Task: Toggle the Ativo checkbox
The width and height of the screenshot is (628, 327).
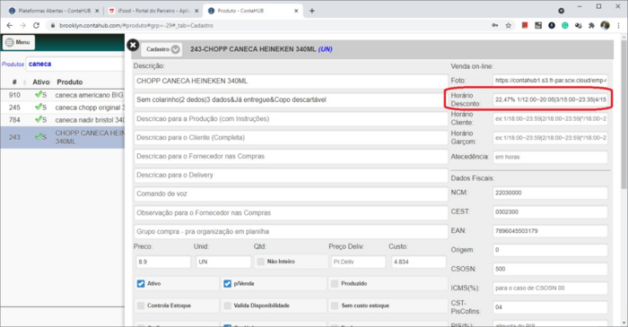Action: point(141,283)
